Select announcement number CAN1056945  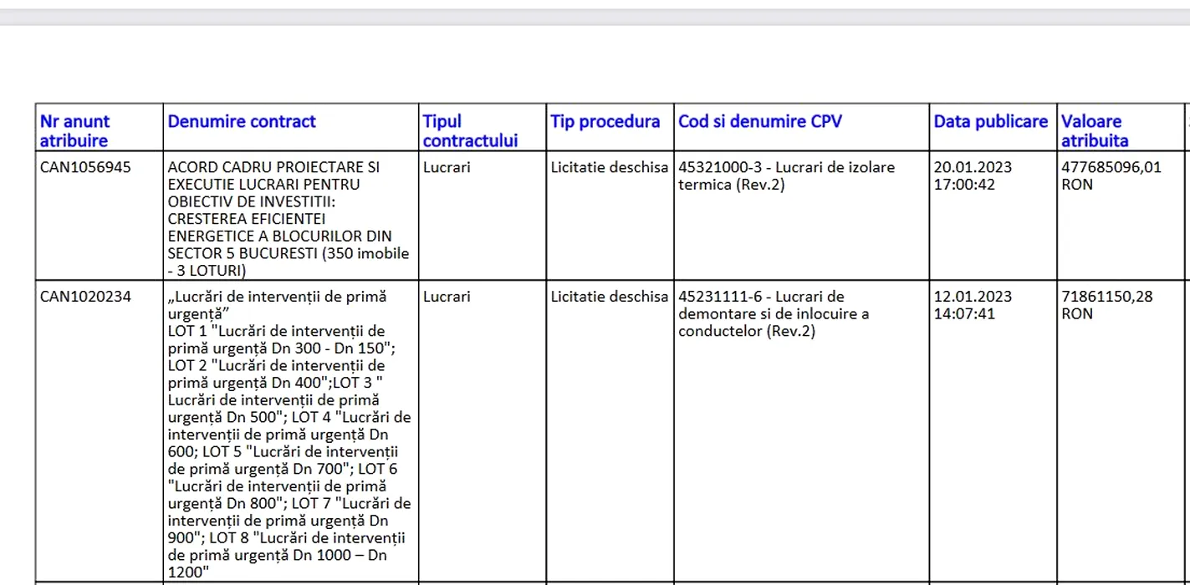point(85,167)
